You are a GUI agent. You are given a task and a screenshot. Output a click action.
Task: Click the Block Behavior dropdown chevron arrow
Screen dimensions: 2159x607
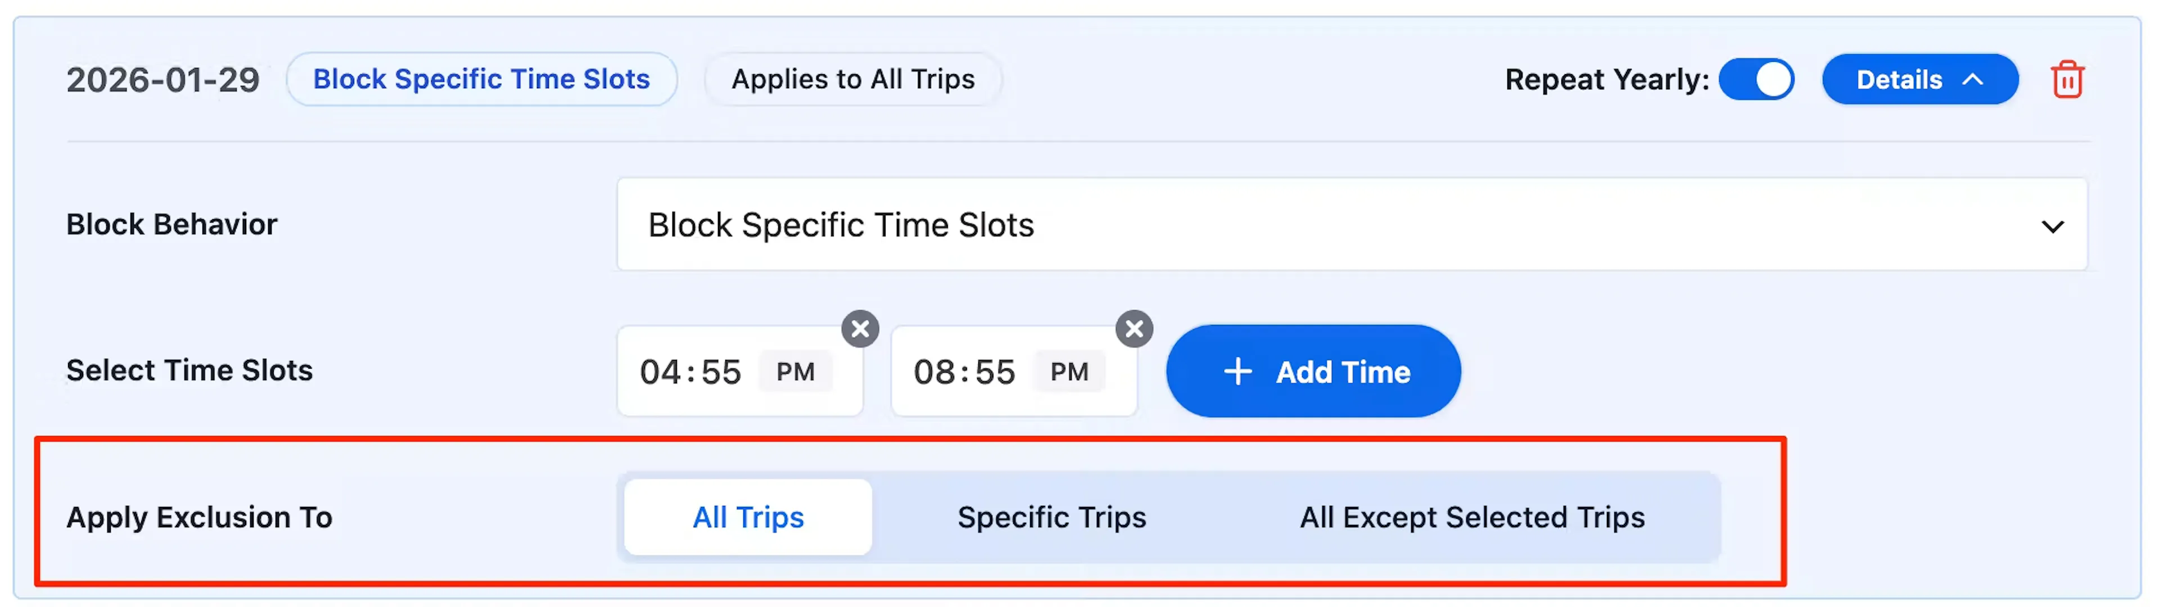2052,227
